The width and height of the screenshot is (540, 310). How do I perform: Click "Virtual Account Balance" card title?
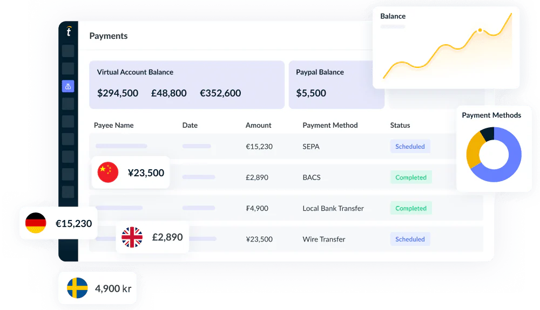tap(135, 72)
